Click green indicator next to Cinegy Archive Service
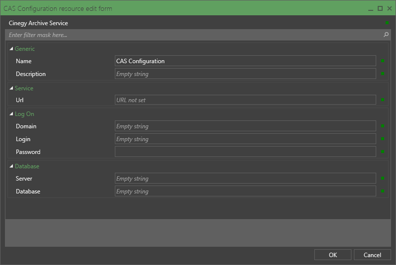The image size is (396, 265). (x=387, y=23)
